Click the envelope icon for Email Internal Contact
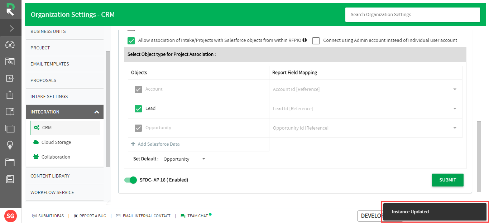 tap(118, 216)
